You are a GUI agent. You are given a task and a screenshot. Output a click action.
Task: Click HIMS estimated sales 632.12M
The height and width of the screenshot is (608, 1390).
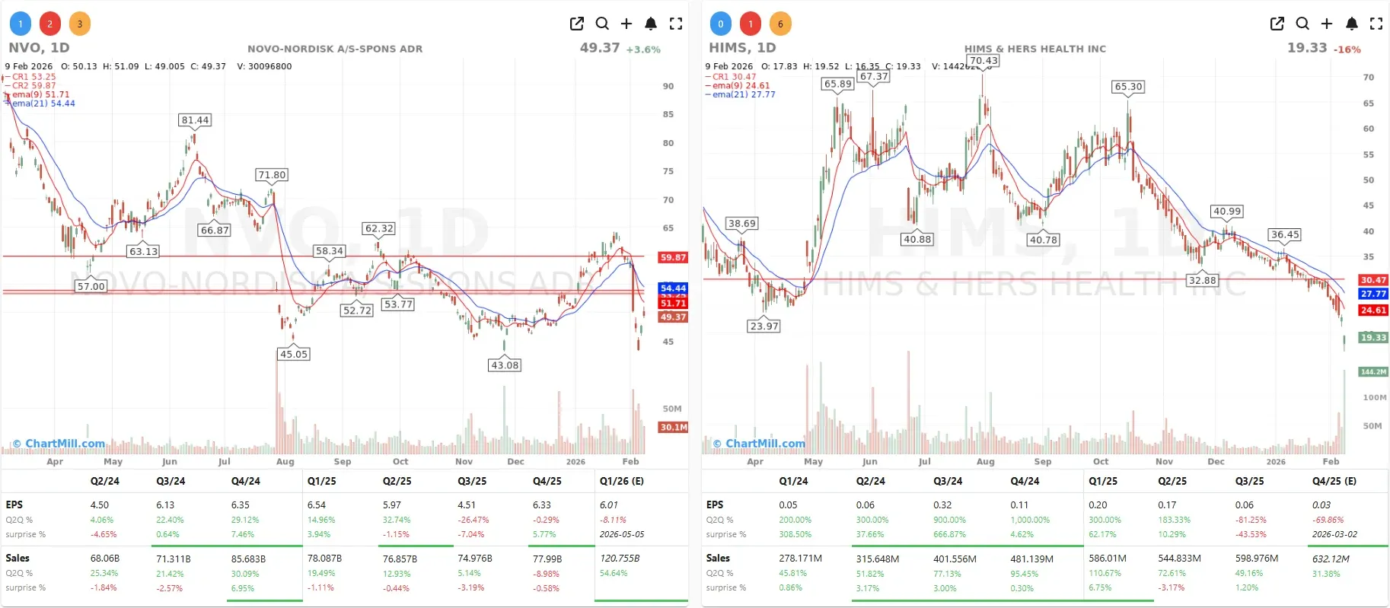1331,559
